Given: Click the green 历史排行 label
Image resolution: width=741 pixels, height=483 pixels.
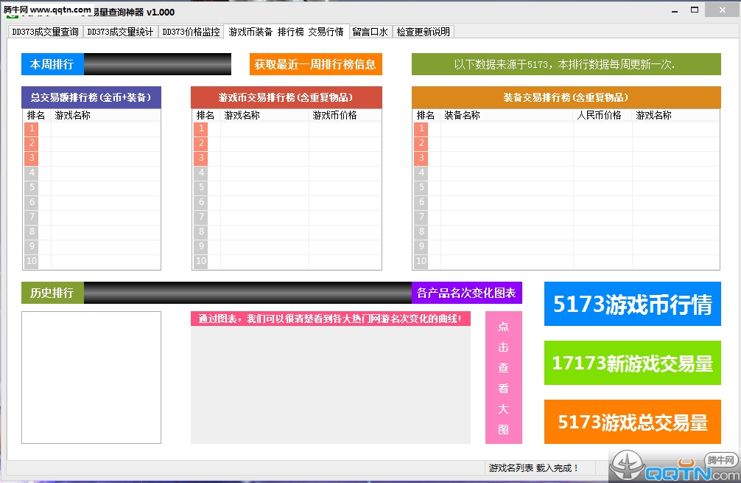Looking at the screenshot, I should (x=52, y=293).
